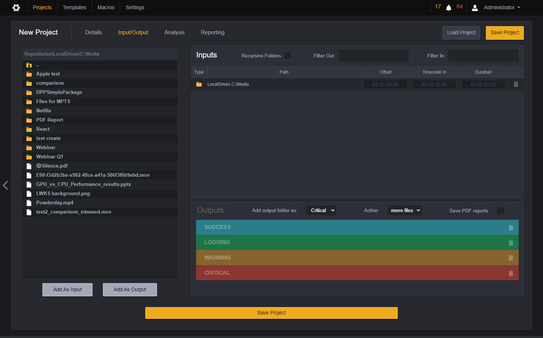The width and height of the screenshot is (543, 338).
Task: Open the notifications bell icon
Action: click(x=449, y=8)
